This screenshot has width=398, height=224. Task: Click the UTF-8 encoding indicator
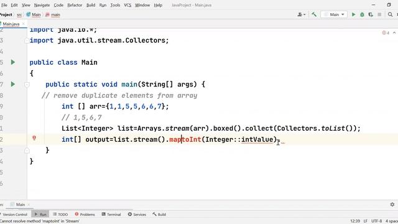click(x=376, y=222)
